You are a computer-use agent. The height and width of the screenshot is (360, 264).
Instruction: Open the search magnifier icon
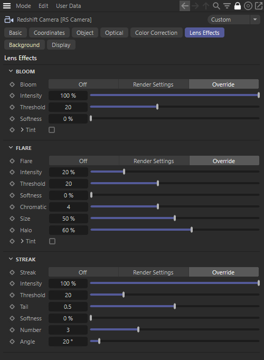click(216, 6)
